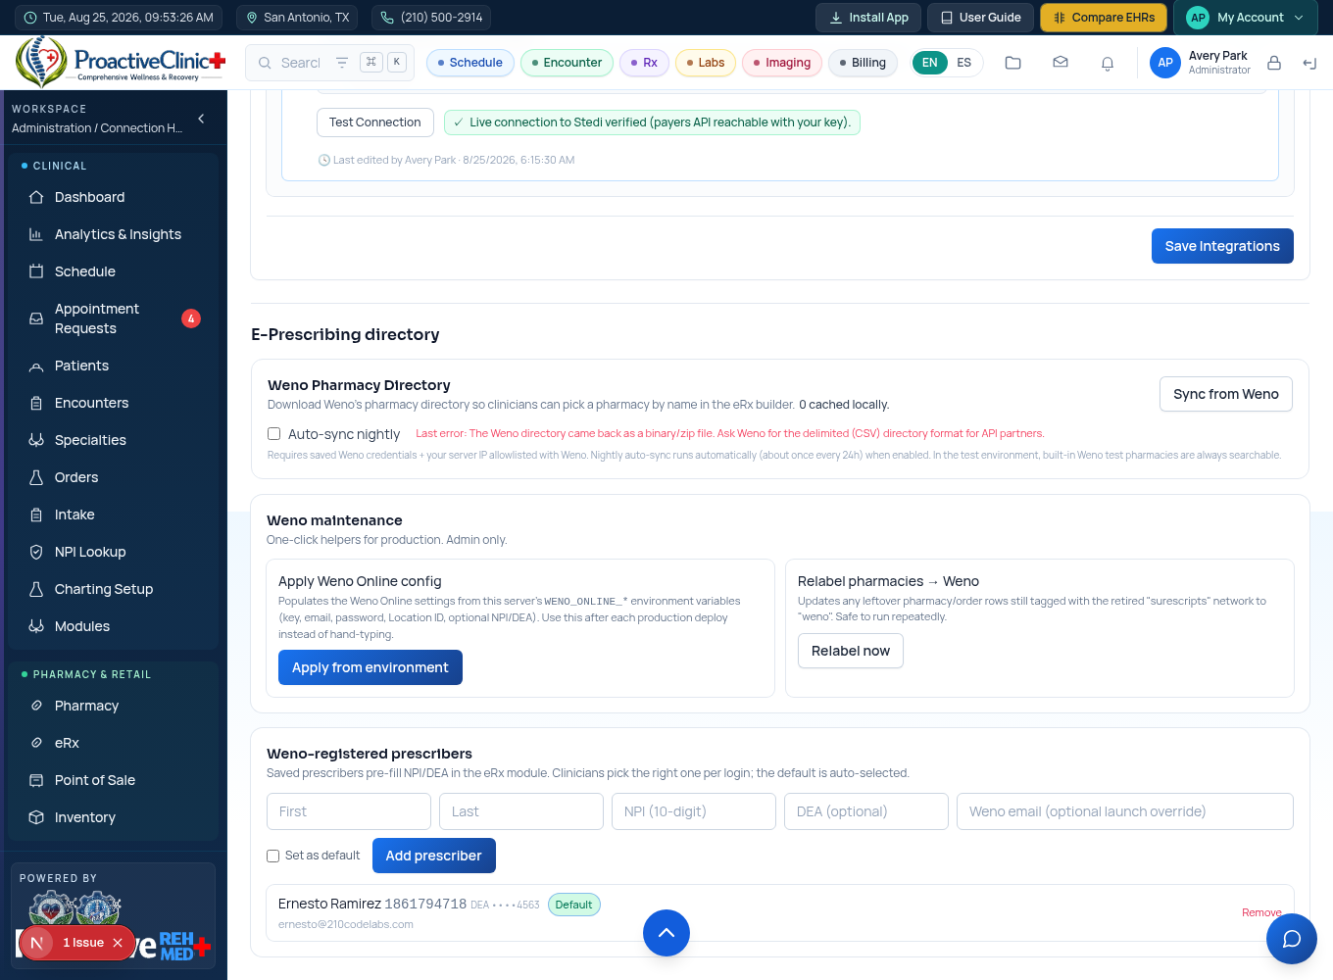Viewport: 1333px width, 980px height.
Task: Dismiss the 1 Issue badge
Action: [118, 943]
